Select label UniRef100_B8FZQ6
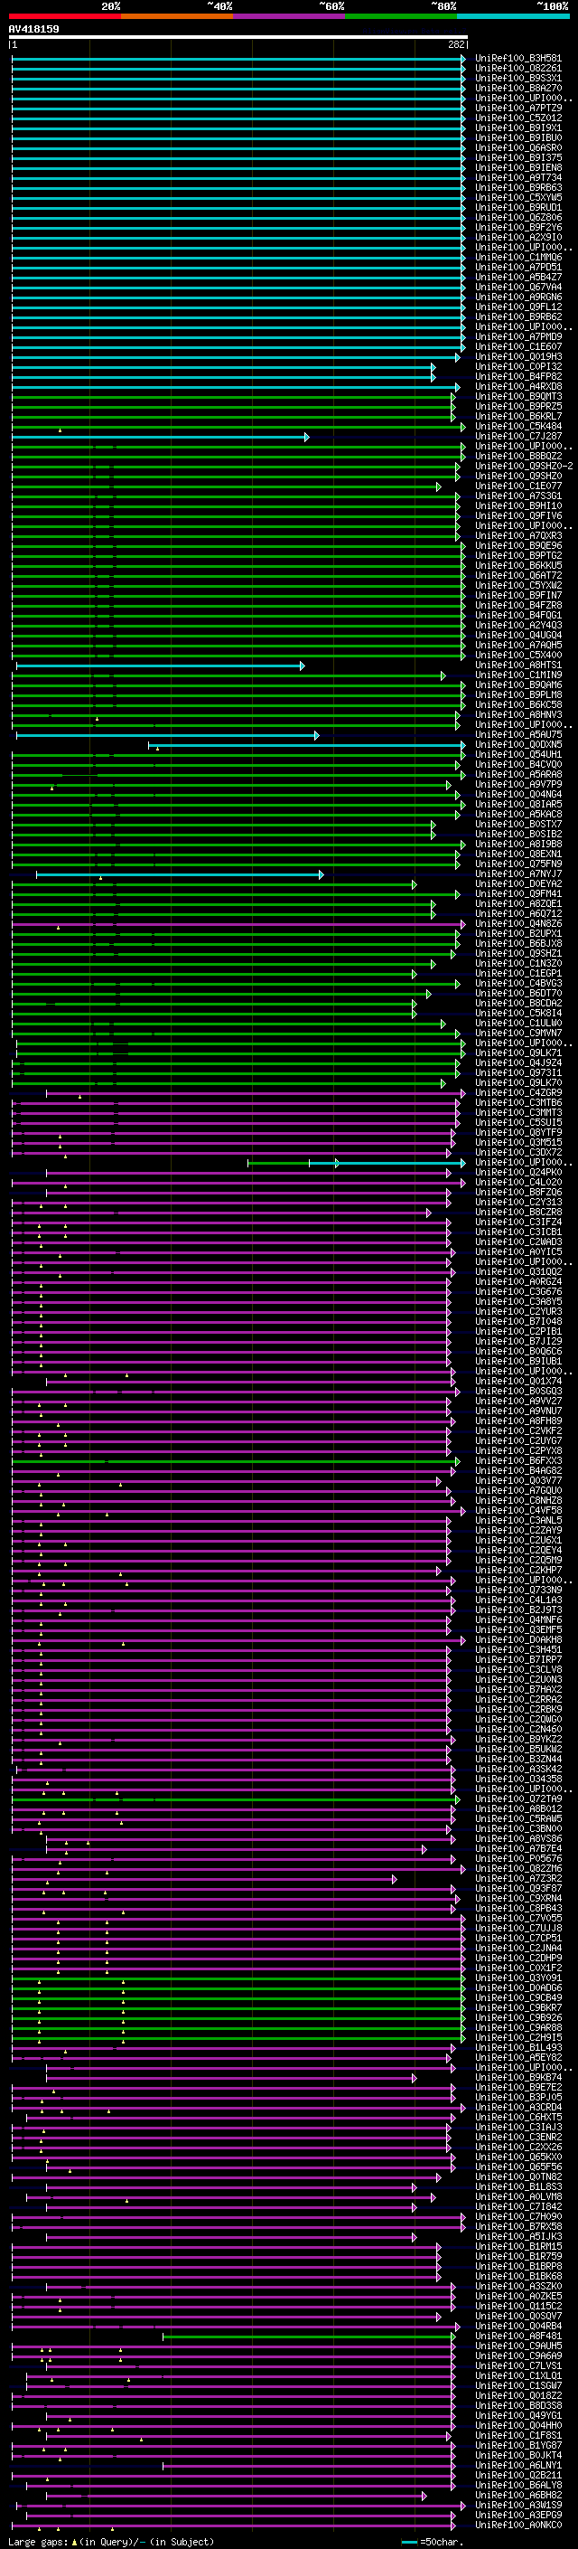 click(518, 1193)
